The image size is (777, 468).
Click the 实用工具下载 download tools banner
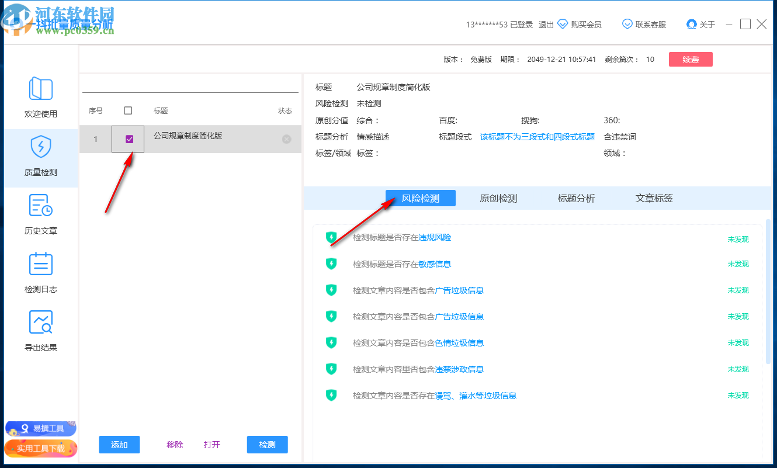point(40,449)
